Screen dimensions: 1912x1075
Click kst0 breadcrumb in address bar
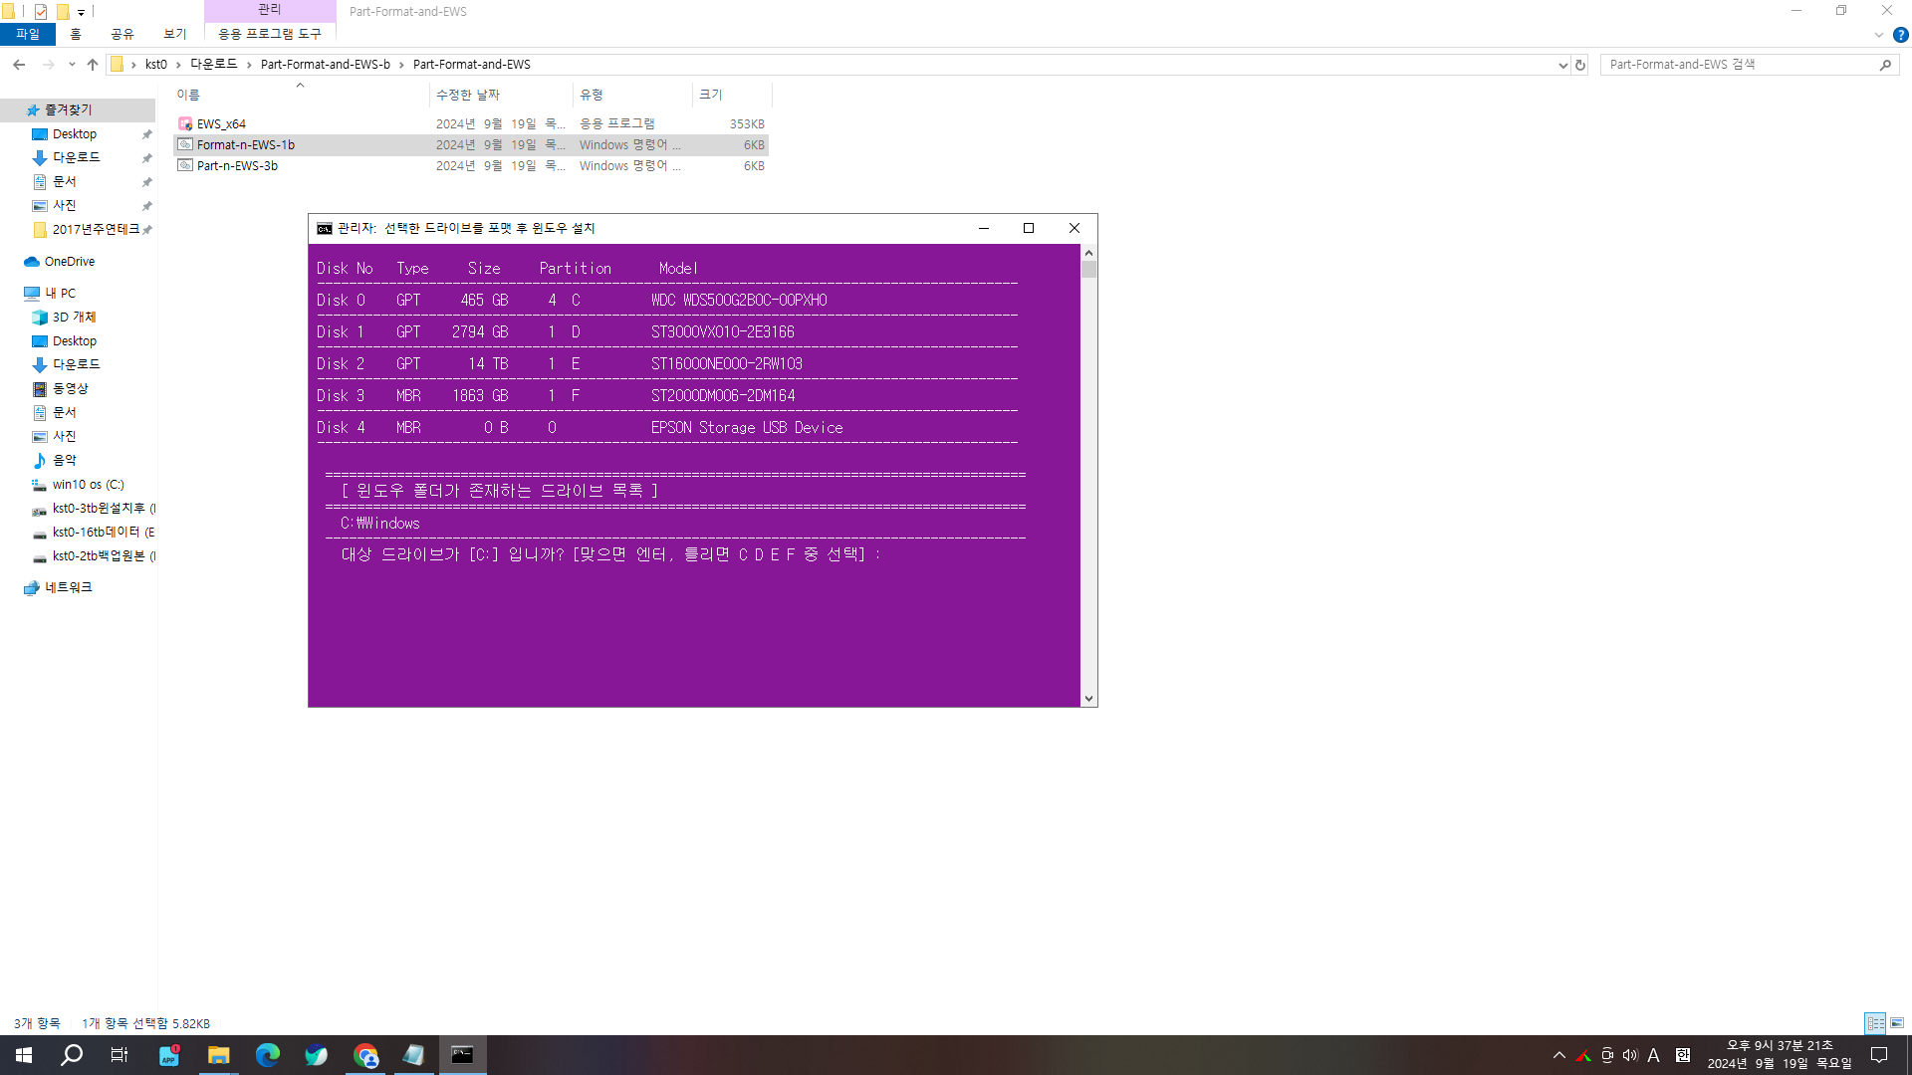156,65
